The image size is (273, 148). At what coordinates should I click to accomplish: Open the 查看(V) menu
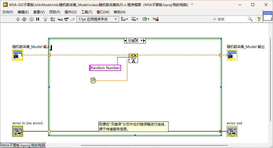[39, 12]
